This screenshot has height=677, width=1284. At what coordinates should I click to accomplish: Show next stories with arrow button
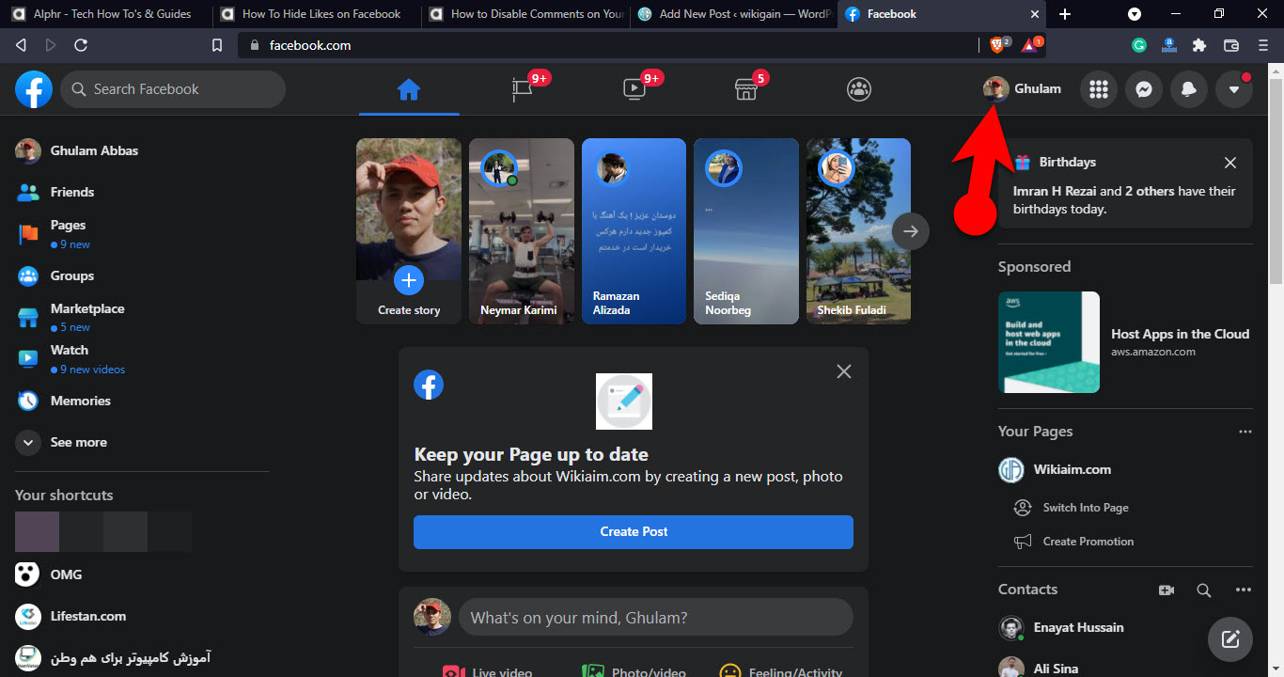coord(910,230)
